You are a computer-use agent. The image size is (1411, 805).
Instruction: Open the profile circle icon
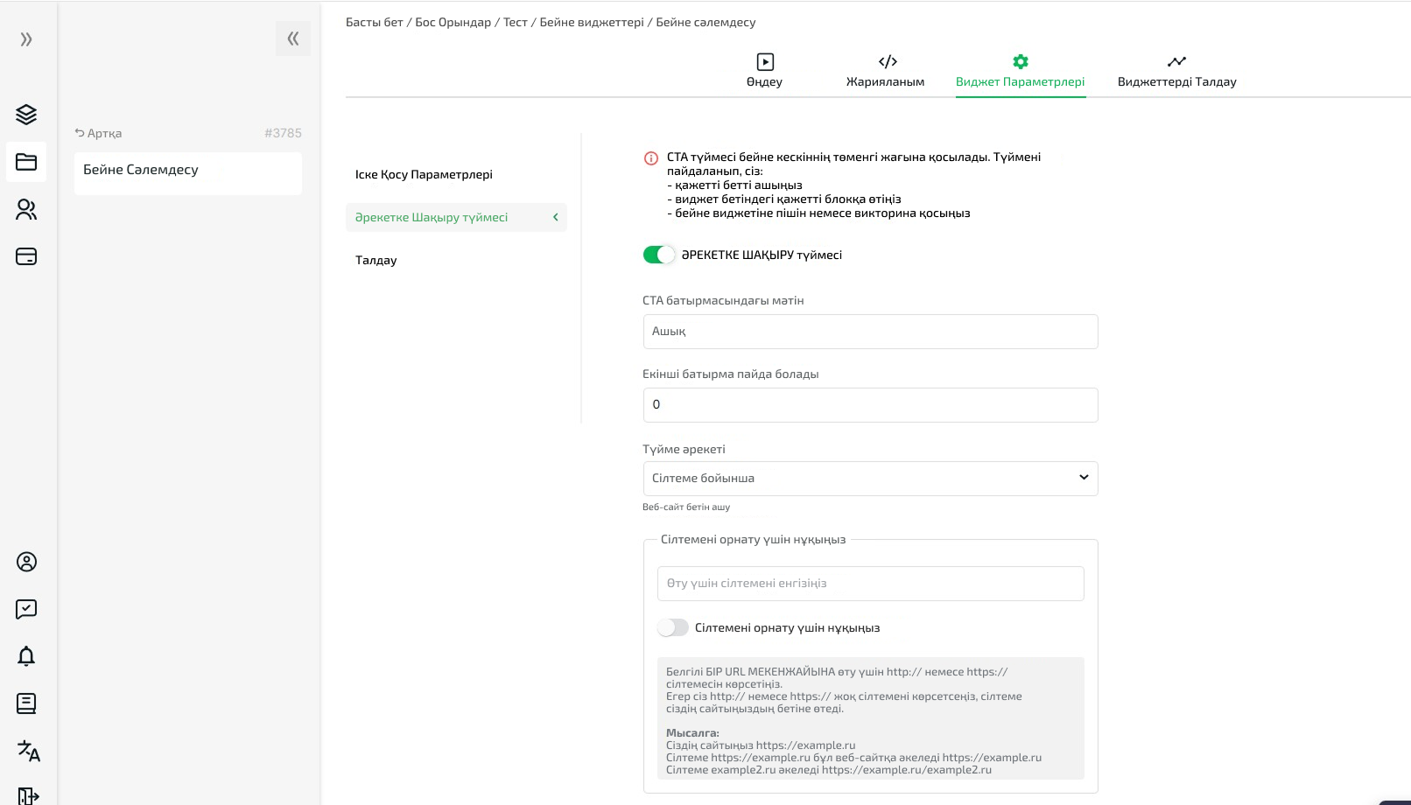(26, 562)
